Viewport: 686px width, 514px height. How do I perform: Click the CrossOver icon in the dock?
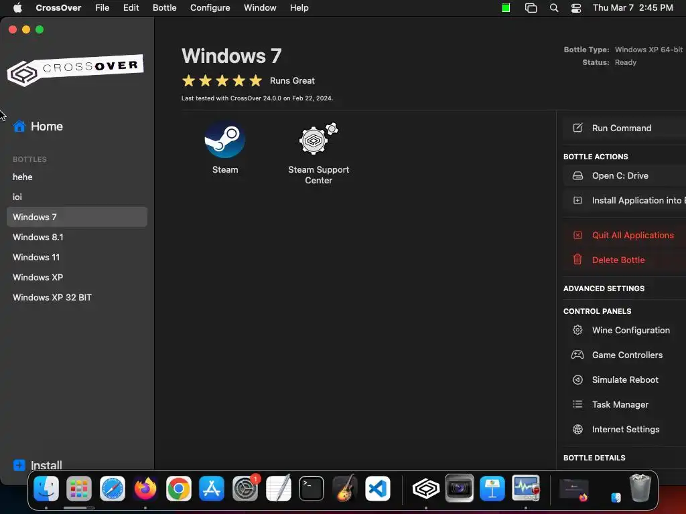pyautogui.click(x=425, y=488)
